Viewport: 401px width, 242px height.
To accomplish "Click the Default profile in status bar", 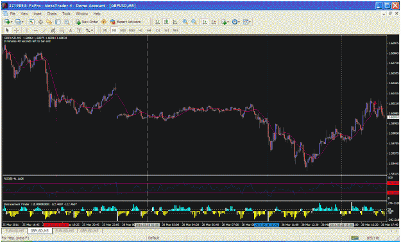I will click(x=154, y=238).
